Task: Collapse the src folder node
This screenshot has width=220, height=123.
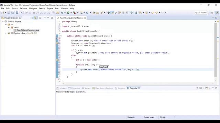Action: [6, 25]
